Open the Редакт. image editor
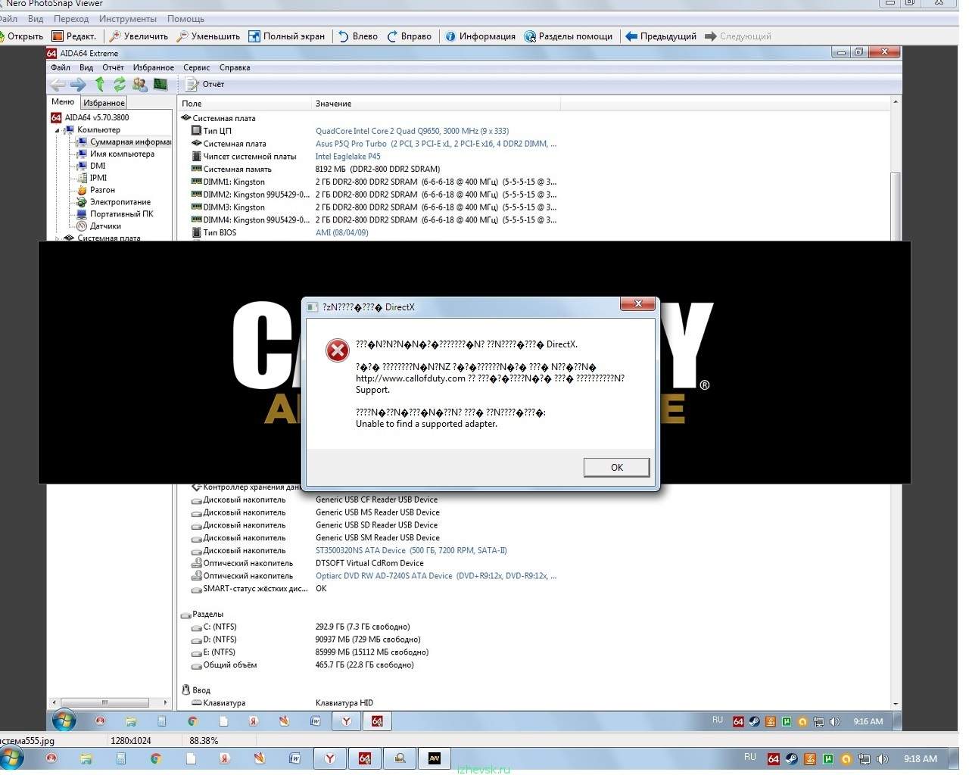Screen dimensions: 969x775 (x=74, y=36)
